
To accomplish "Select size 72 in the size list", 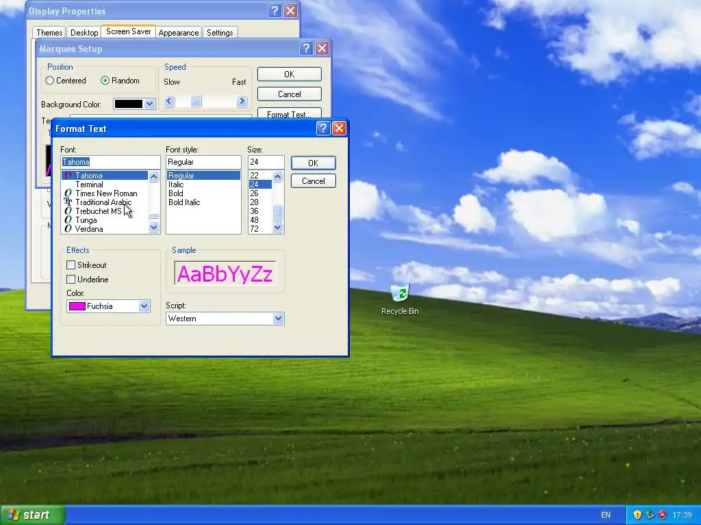I will pyautogui.click(x=255, y=229).
